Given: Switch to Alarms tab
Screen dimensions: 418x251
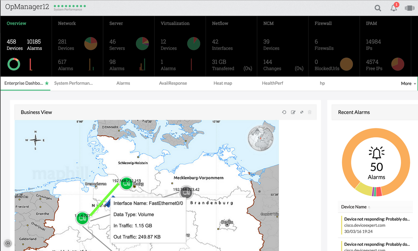Looking at the screenshot, I should click(123, 83).
